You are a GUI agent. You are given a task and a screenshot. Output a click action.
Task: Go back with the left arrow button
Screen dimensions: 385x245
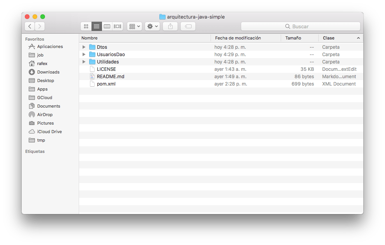point(30,26)
